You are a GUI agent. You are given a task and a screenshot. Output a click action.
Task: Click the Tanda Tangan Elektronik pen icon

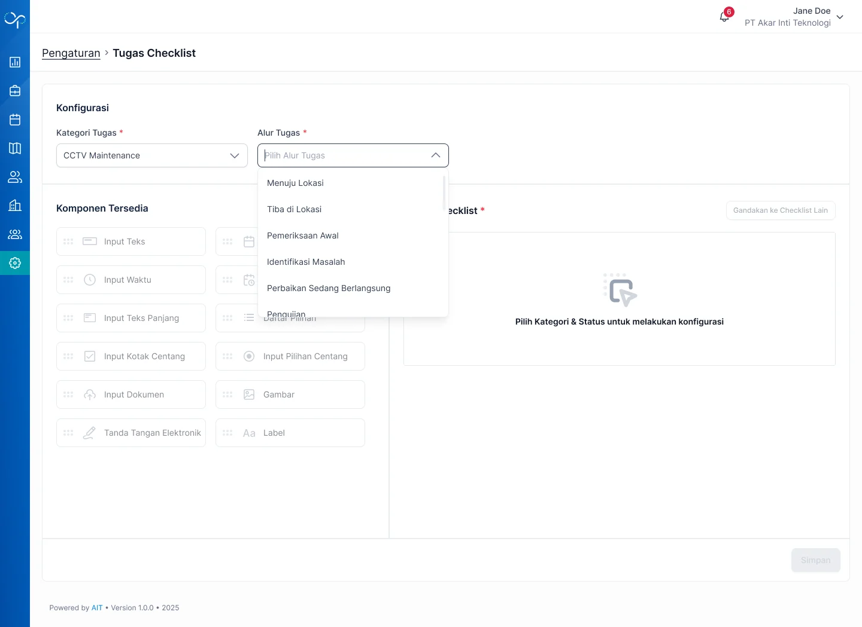[x=90, y=433]
